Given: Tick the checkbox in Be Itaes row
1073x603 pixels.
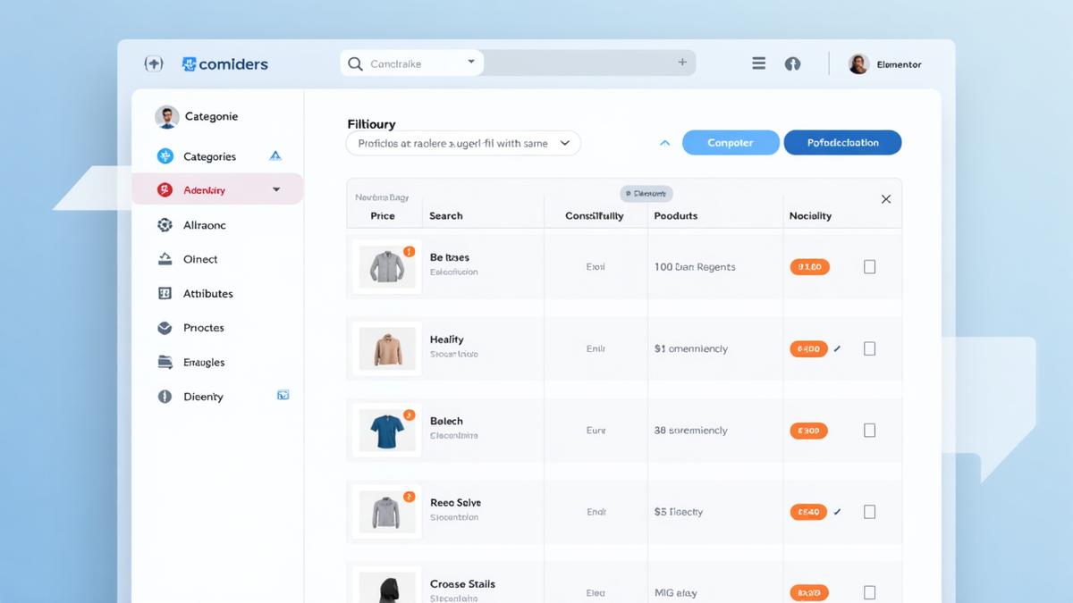Looking at the screenshot, I should (x=869, y=266).
